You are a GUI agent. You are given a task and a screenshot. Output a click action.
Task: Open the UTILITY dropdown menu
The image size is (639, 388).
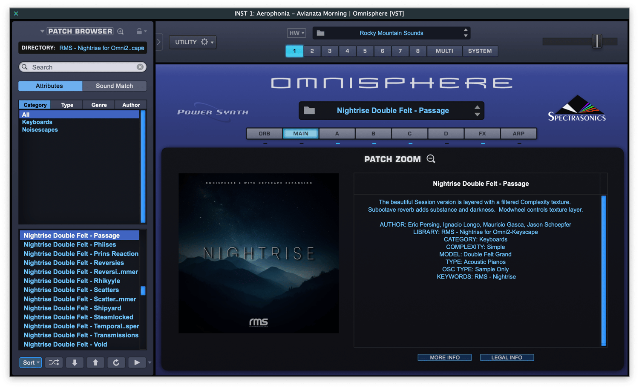pyautogui.click(x=193, y=42)
